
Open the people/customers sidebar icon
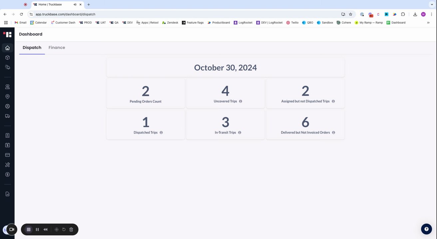coord(7,87)
